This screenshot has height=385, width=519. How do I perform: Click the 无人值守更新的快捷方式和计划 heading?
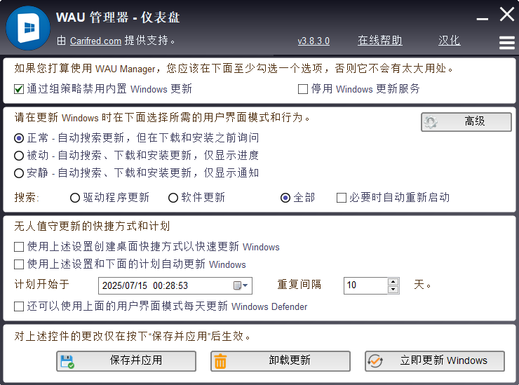(92, 227)
